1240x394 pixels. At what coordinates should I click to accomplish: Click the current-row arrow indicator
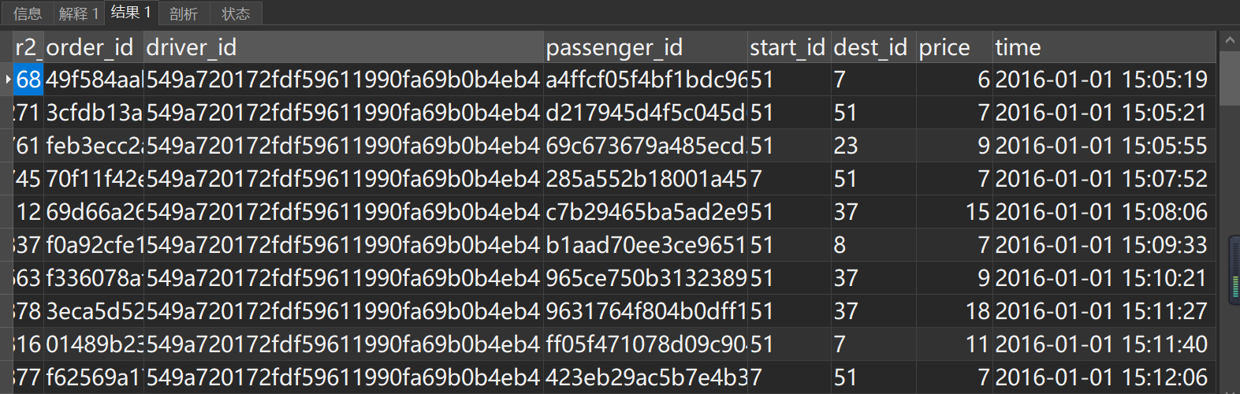(x=8, y=79)
